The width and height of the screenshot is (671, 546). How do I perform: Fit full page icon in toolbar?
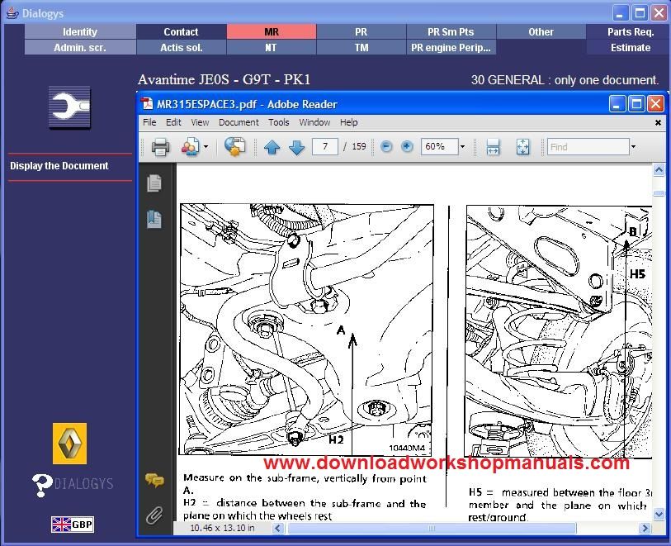[x=522, y=147]
